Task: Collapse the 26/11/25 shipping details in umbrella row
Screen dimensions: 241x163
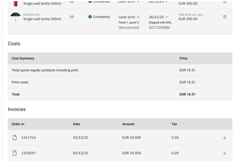Action: [x=167, y=17]
